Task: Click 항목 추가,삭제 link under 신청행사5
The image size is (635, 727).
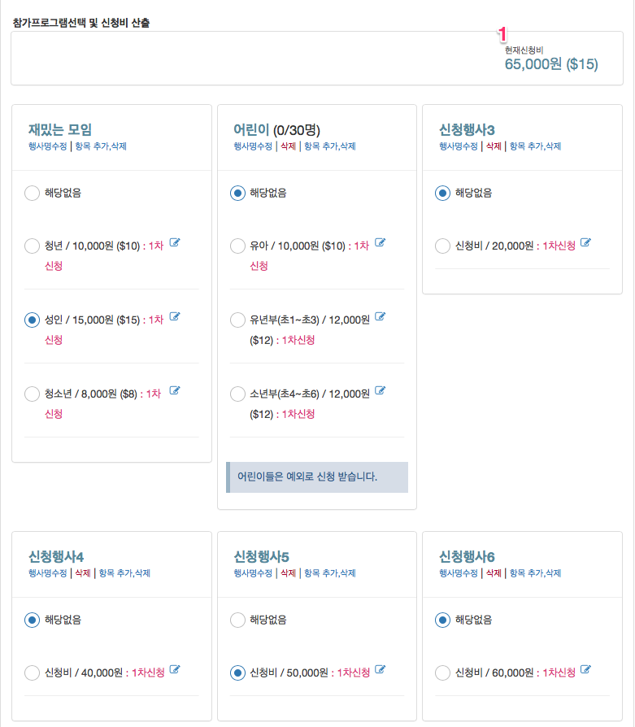Action: [330, 573]
